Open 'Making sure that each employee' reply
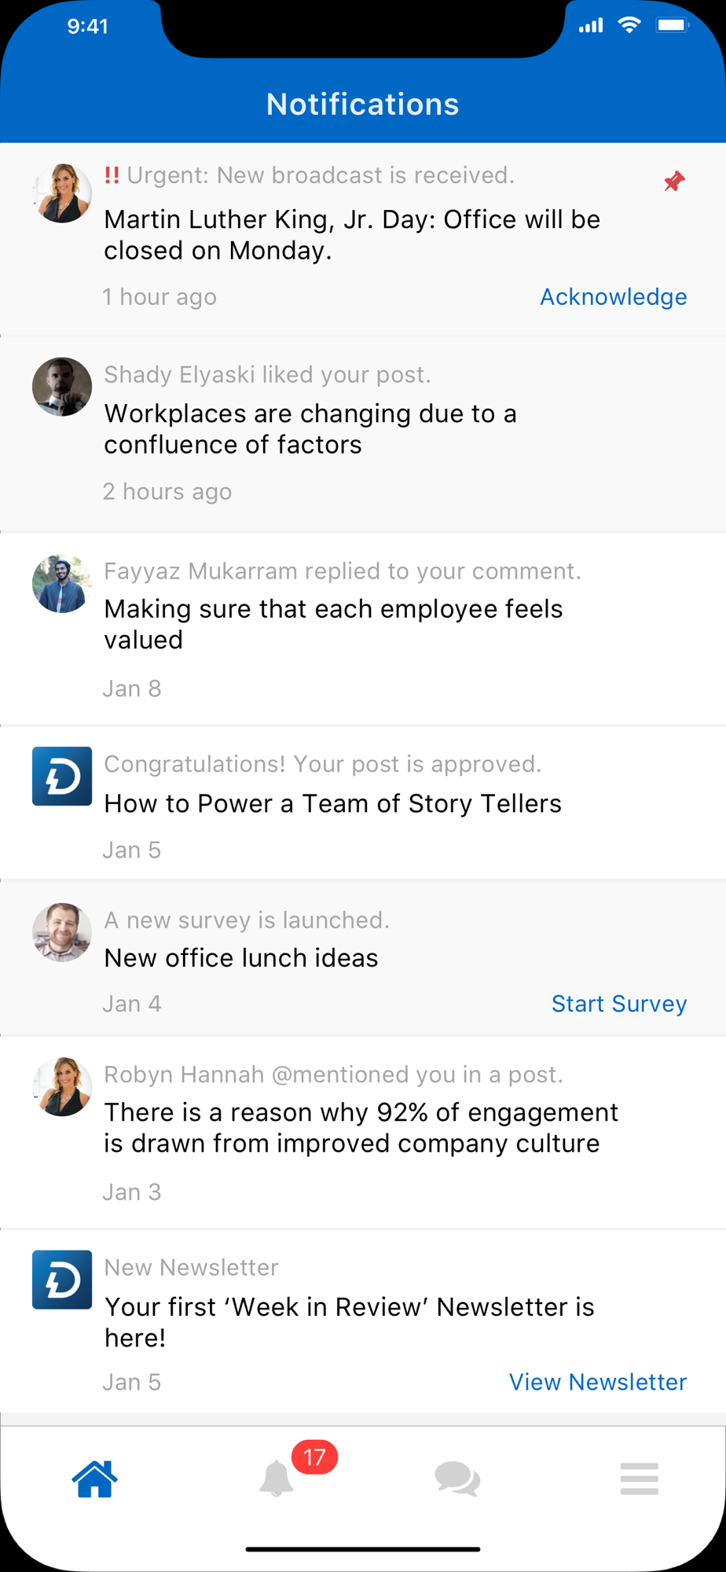Screen dimensions: 726x1572 tap(363, 629)
